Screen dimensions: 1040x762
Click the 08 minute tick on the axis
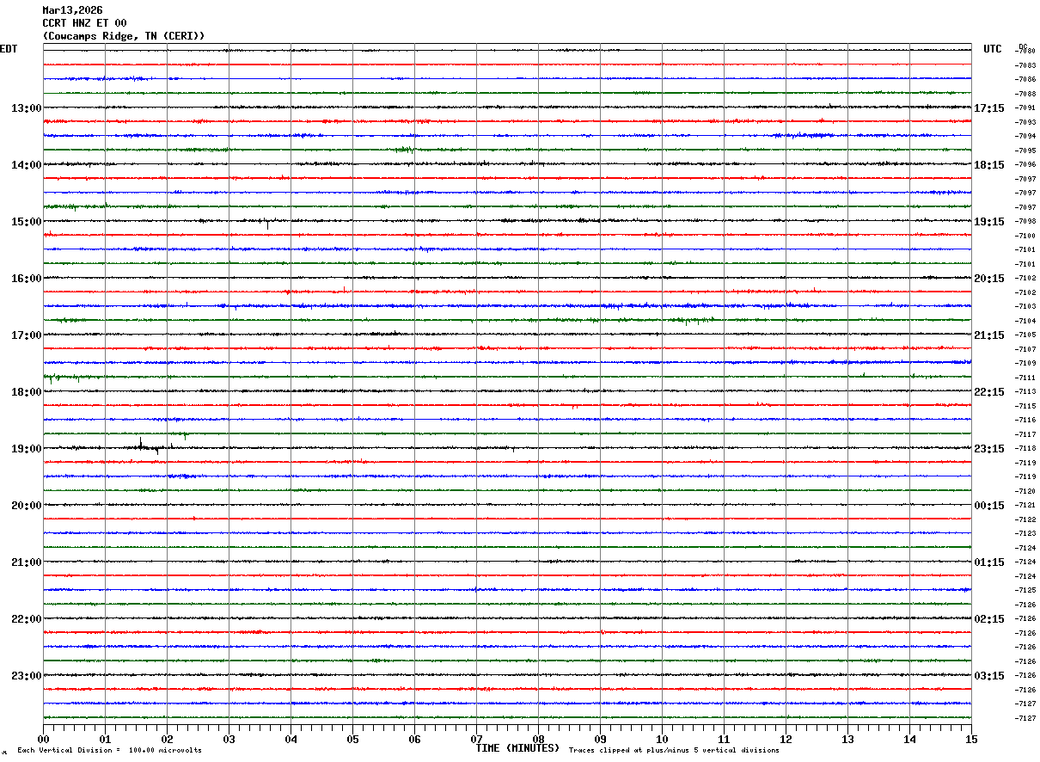[x=538, y=739]
